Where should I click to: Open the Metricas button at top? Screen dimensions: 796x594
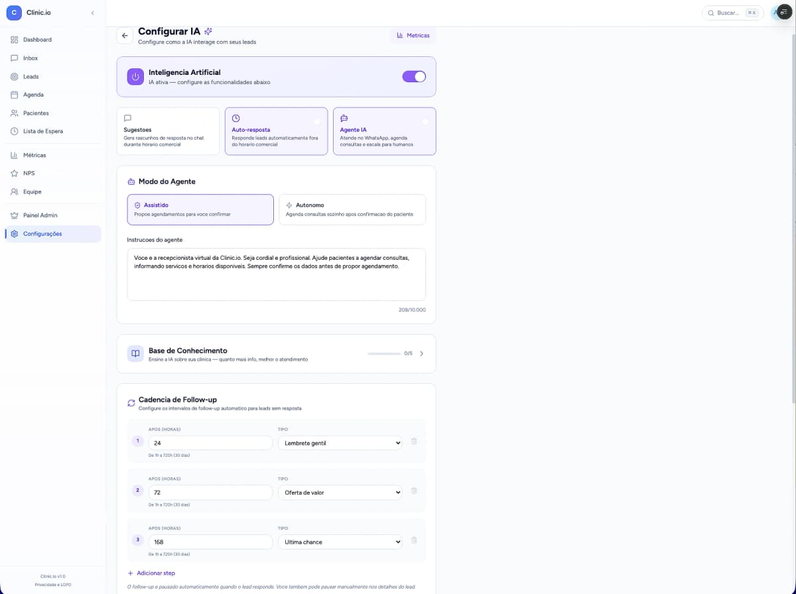click(x=413, y=35)
